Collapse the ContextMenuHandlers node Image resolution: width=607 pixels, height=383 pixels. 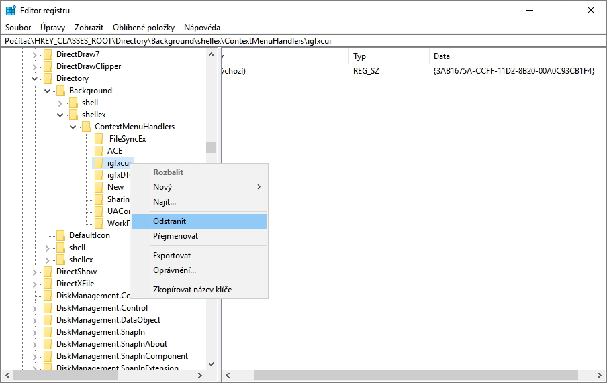73,127
